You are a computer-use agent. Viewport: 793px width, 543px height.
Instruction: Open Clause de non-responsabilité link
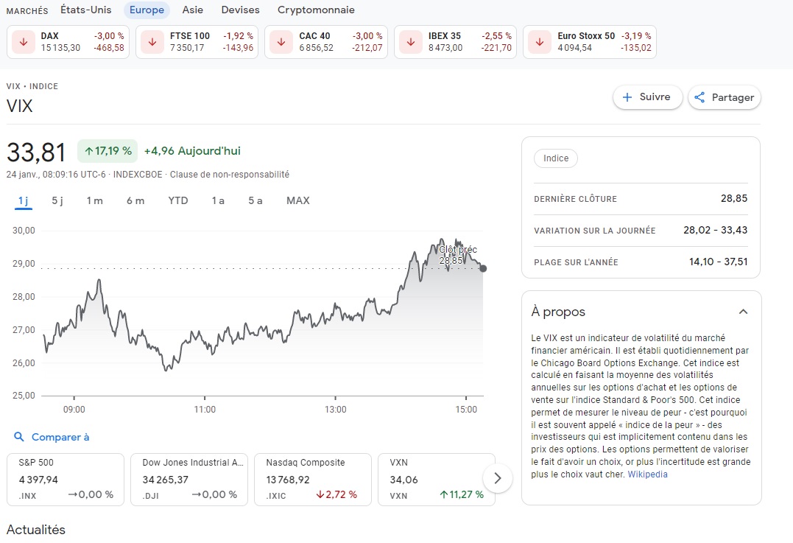230,175
